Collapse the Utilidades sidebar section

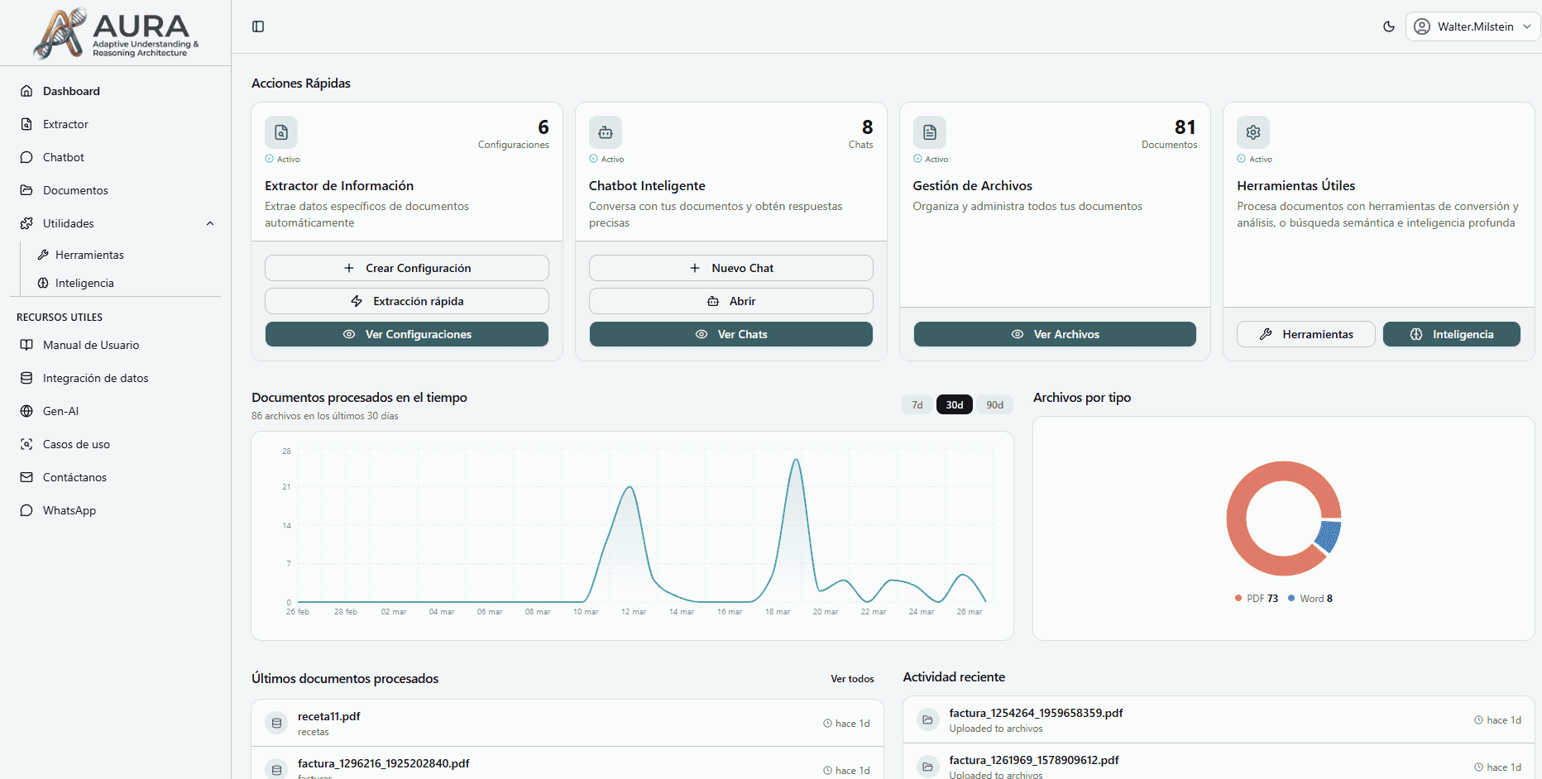[210, 223]
